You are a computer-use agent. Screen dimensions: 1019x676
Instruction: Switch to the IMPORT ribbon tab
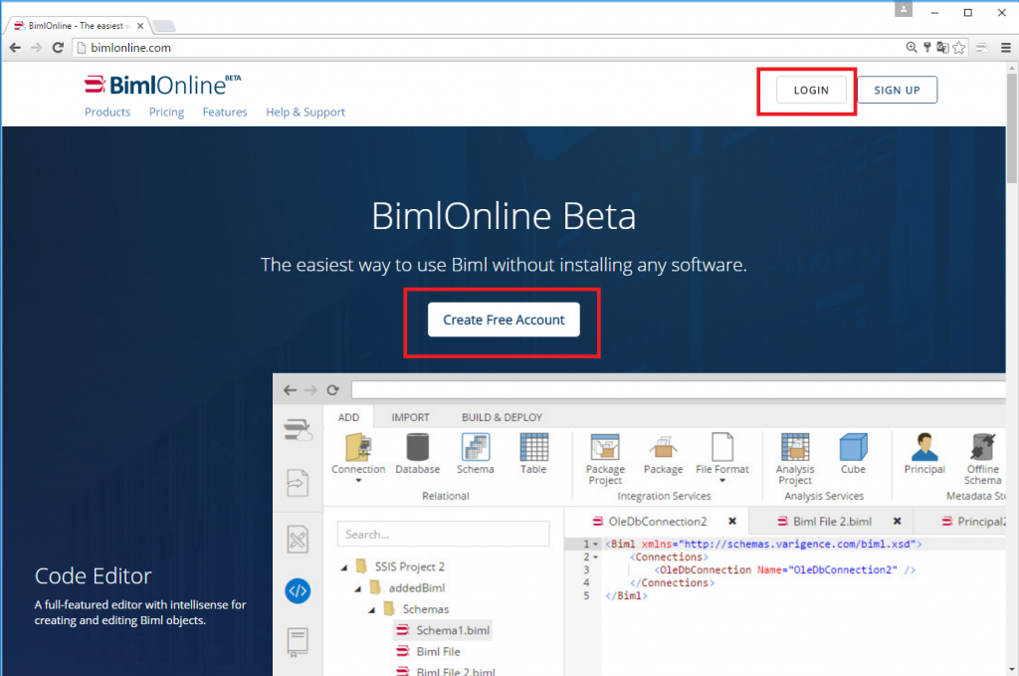[410, 417]
